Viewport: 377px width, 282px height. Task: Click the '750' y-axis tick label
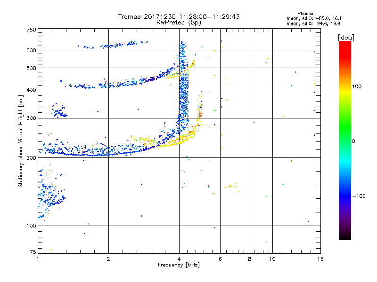[31, 30]
